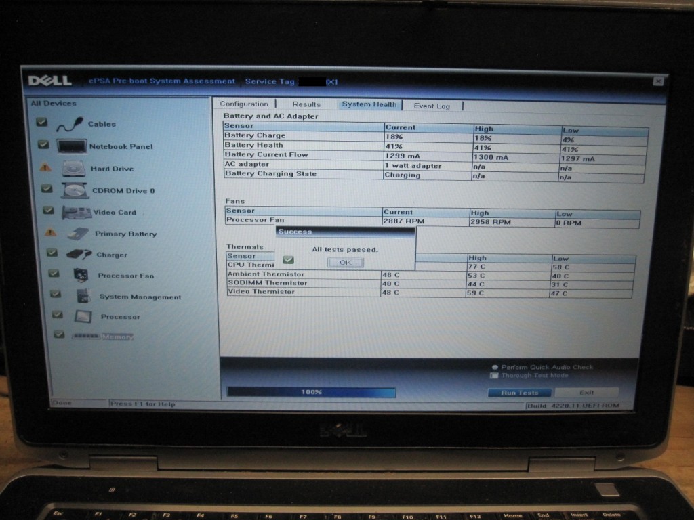
Task: Click the All Devices heading
Action: point(54,103)
